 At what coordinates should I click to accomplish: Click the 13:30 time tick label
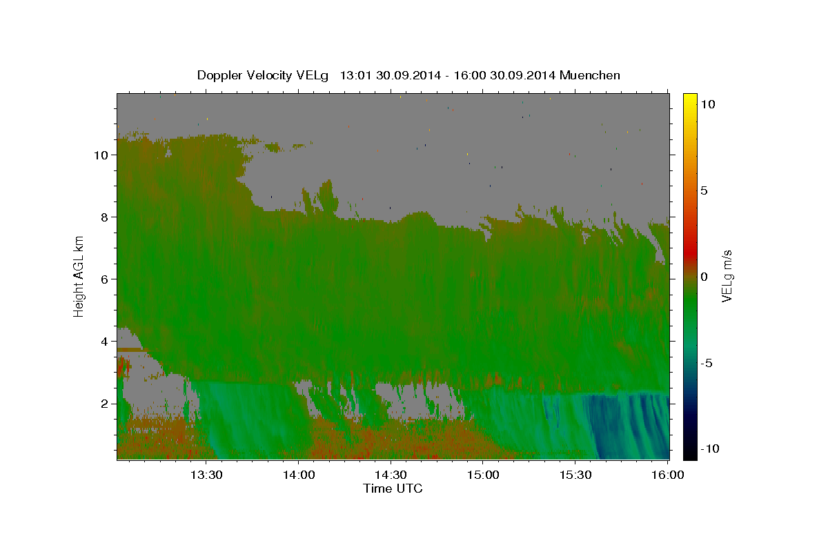[206, 475]
